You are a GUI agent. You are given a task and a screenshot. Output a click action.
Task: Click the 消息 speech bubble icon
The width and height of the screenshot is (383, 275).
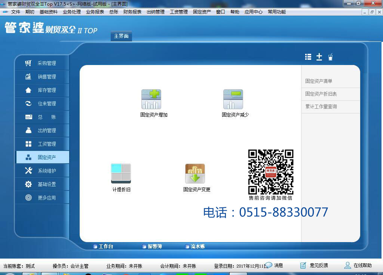click(269, 265)
